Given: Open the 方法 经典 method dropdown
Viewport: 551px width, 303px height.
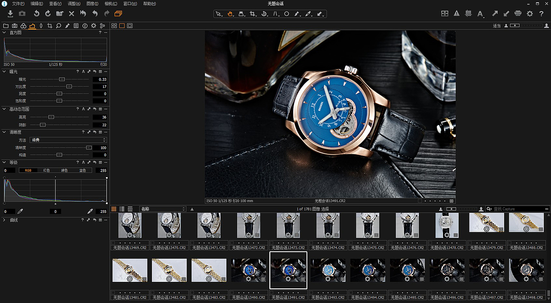Looking at the screenshot, I should pyautogui.click(x=68, y=140).
